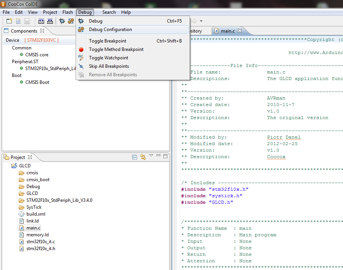Select STM32F10x_StdPeriph_Lib component

(x=48, y=68)
